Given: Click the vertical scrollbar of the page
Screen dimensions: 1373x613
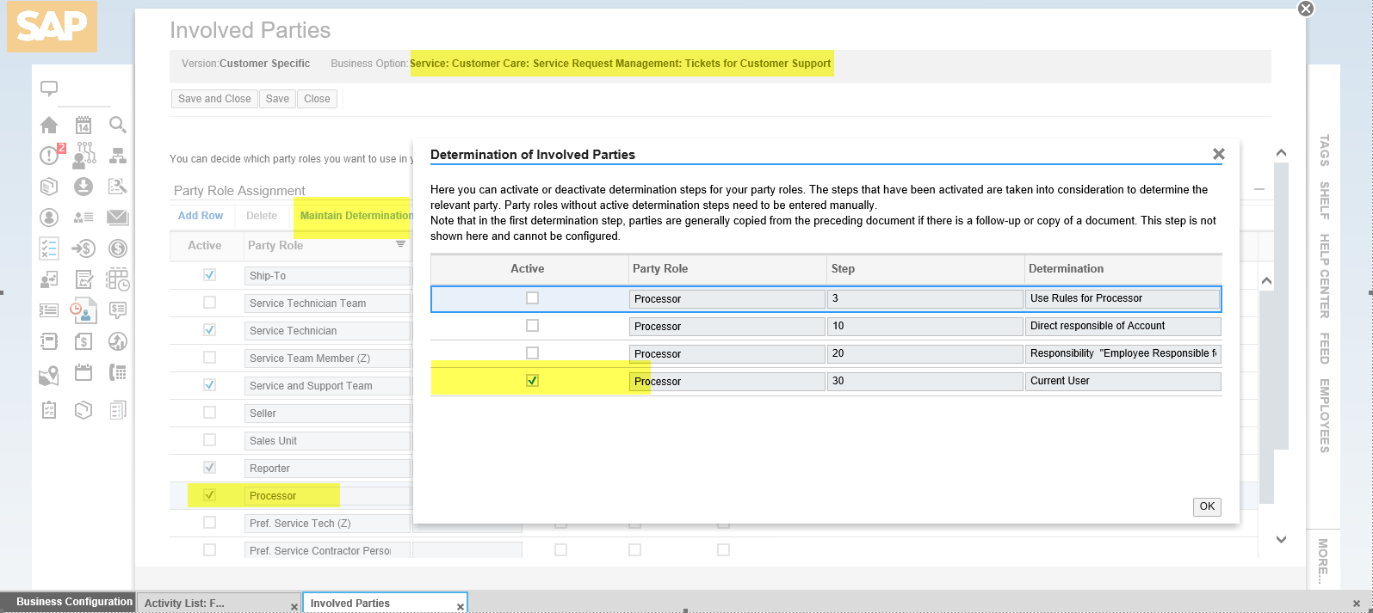Looking at the screenshot, I should coord(1281,306).
